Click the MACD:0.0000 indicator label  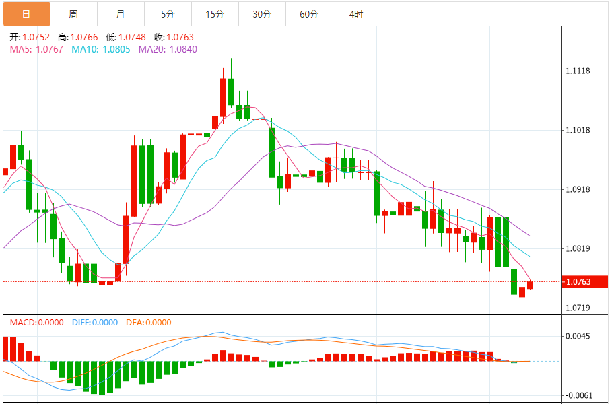[36, 322]
